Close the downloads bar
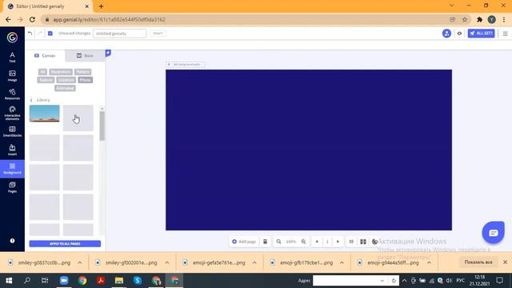This screenshot has width=512, height=288. [505, 262]
